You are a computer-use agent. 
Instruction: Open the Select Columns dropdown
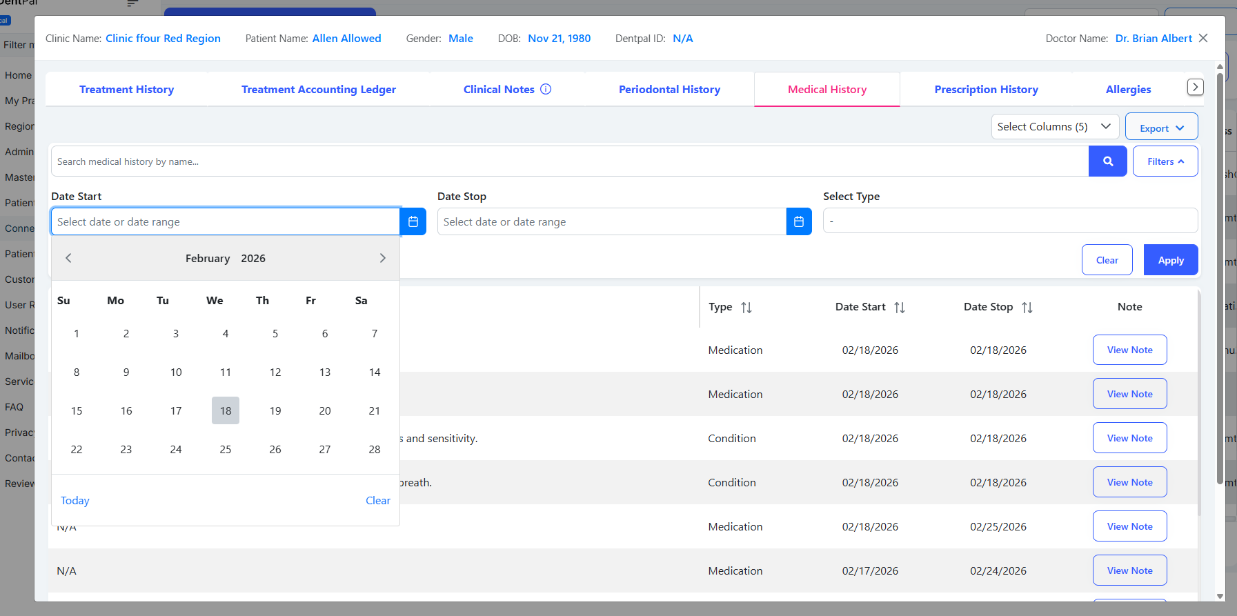click(1055, 127)
